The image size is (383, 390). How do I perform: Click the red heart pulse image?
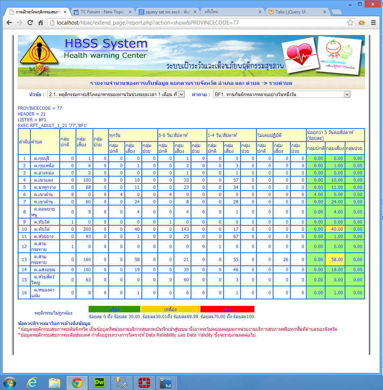(301, 55)
